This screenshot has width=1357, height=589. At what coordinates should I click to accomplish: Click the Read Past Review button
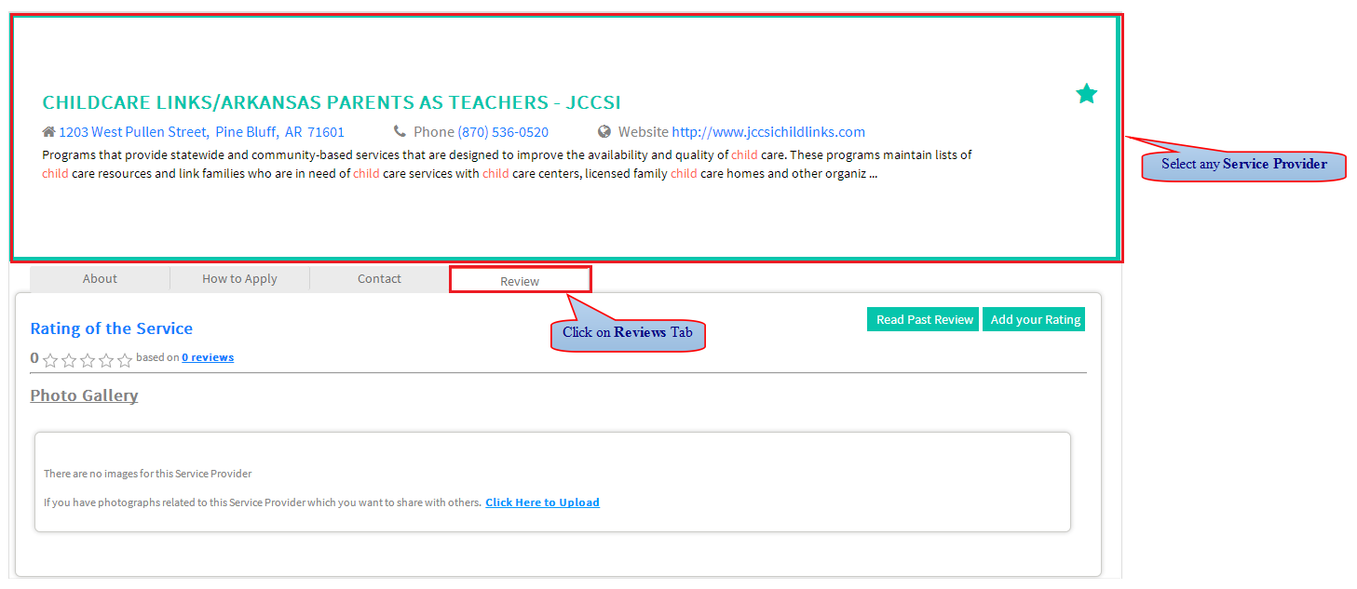pyautogui.click(x=923, y=319)
